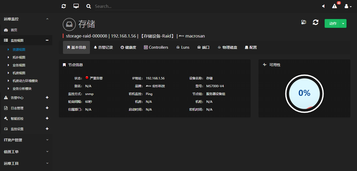The width and height of the screenshot is (357, 171).
Task: Select the snmp monitoring method value
Action: pyautogui.click(x=89, y=94)
